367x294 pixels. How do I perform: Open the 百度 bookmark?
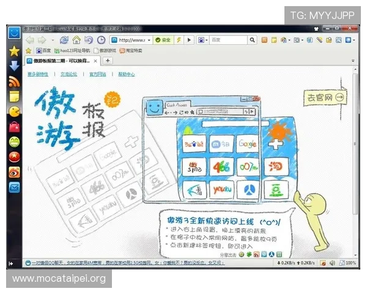tap(43, 51)
